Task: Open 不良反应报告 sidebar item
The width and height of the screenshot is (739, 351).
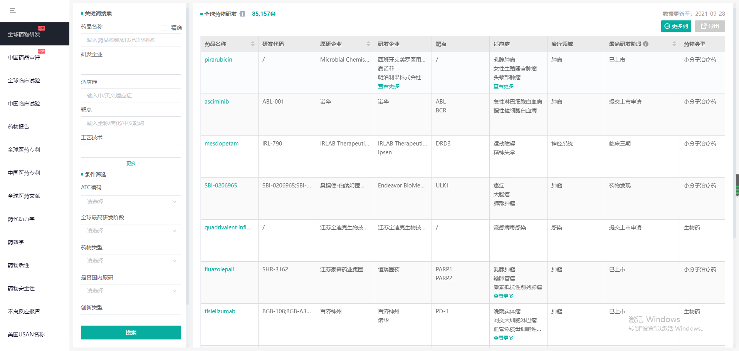Action: coord(35,311)
